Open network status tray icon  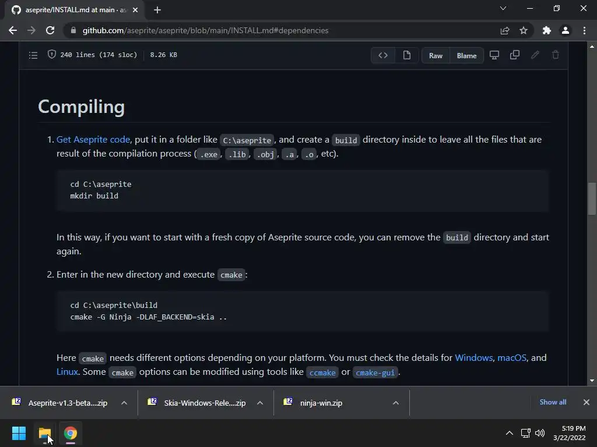tap(526, 433)
